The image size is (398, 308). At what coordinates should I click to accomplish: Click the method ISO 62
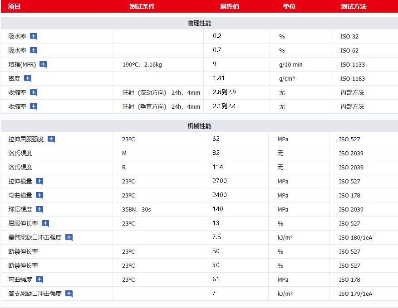(349, 51)
